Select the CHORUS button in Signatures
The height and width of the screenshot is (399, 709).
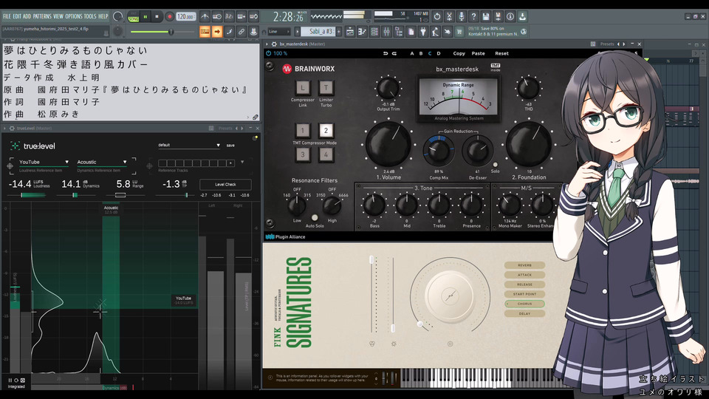(x=524, y=304)
